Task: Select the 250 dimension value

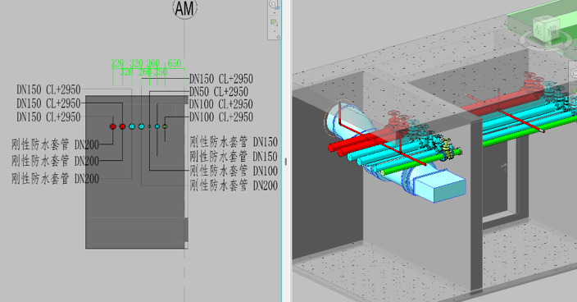Action: [x=161, y=72]
